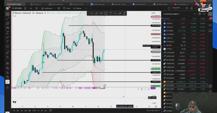Screen dimensions: 217x113
Task: Open the patterns drawing tool
Action: pos(8,28)
